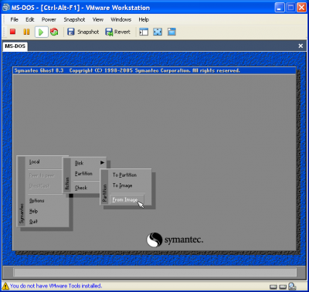Open the Snapshot menu

tap(74, 19)
